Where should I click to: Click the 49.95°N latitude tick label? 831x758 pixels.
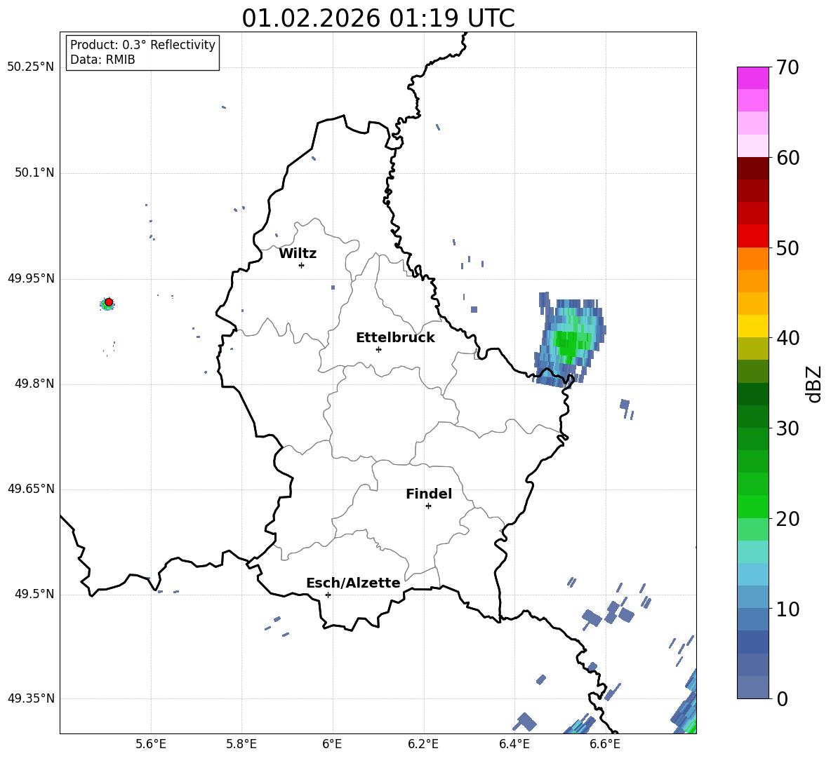(x=31, y=278)
